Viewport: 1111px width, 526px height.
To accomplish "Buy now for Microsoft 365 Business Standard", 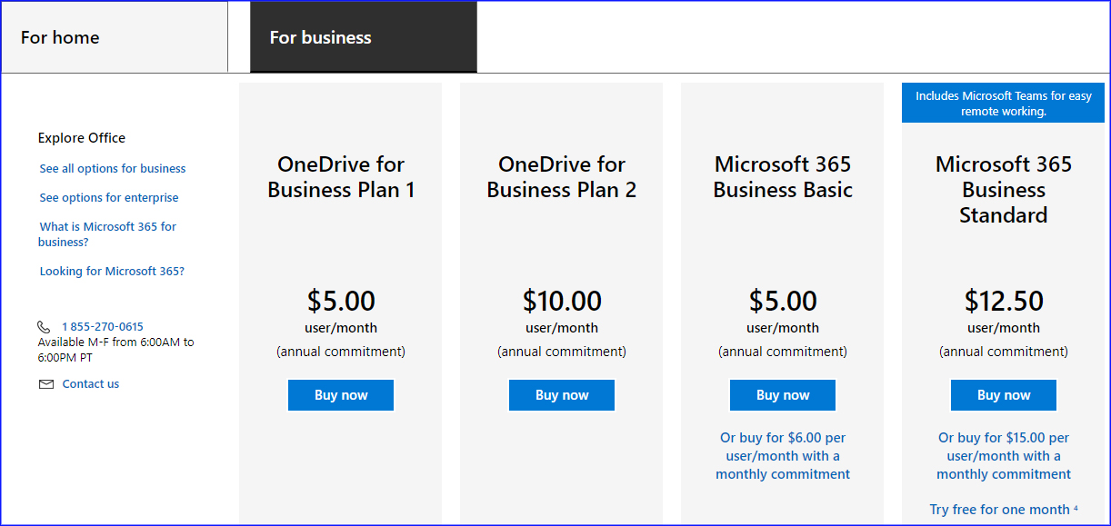I will click(1004, 395).
